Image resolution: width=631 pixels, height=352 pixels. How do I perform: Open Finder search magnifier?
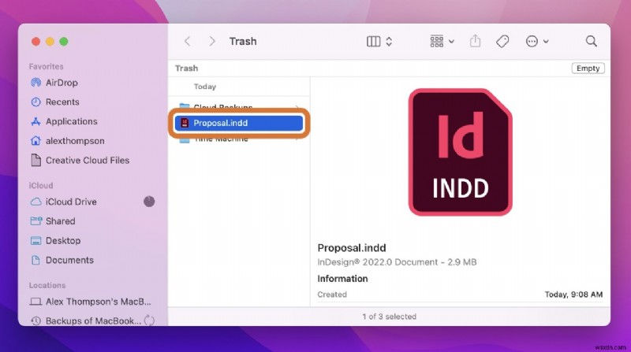pyautogui.click(x=591, y=41)
